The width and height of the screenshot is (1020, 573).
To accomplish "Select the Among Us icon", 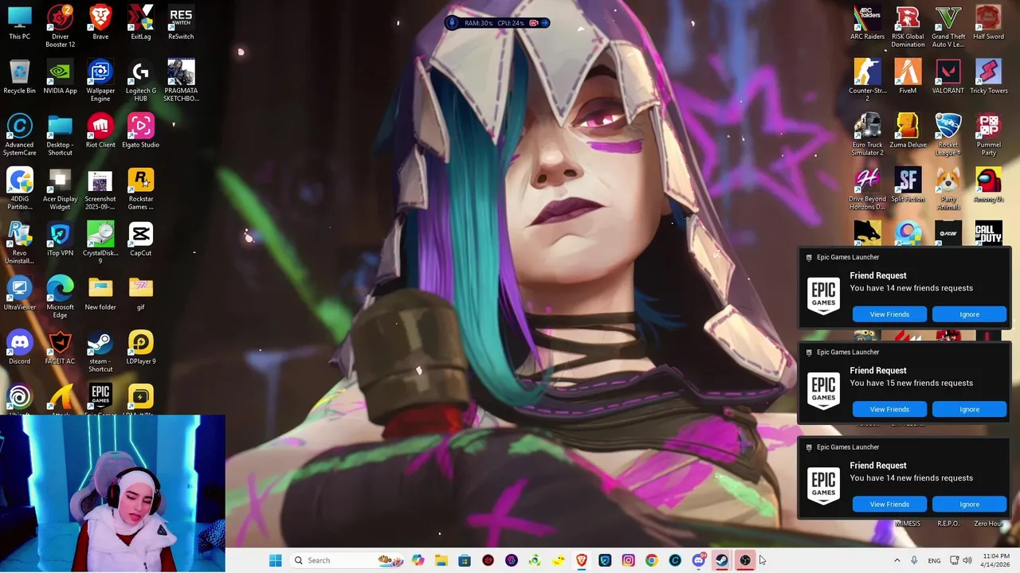I will point(988,185).
